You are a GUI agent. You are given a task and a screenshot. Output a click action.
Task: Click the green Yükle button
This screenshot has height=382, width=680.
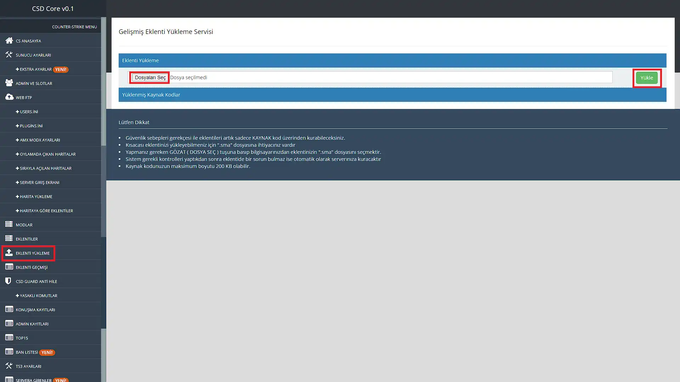click(646, 78)
